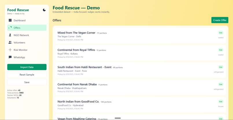Click low badge on Vegan Corner offer

click(221, 33)
